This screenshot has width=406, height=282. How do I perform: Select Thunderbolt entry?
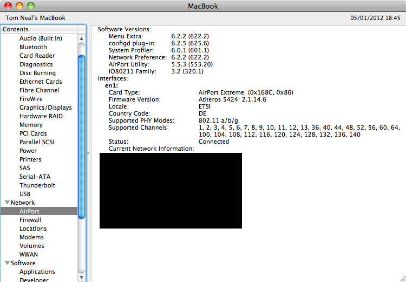click(x=37, y=185)
